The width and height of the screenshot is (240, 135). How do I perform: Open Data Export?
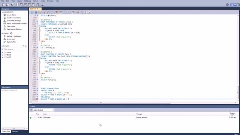pyautogui.click(x=11, y=26)
